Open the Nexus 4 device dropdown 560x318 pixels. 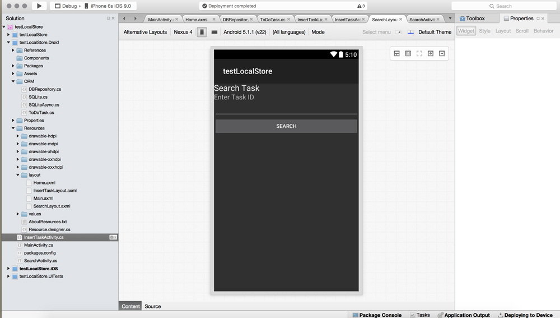pos(183,32)
